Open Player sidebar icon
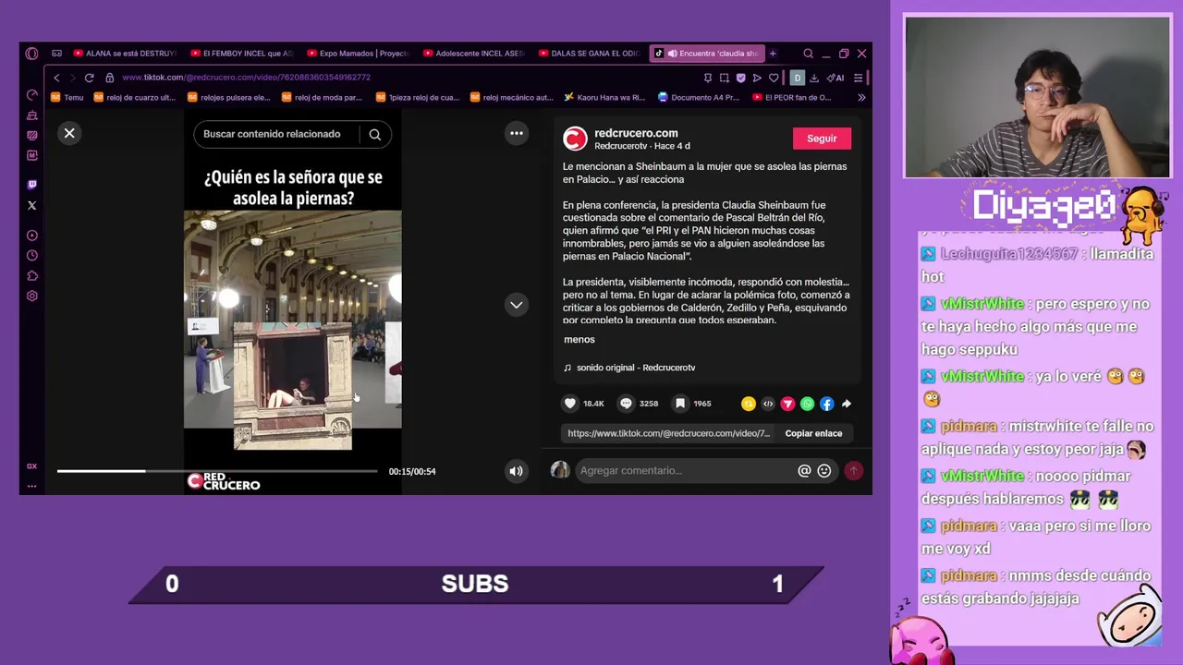1183x665 pixels. [x=31, y=236]
